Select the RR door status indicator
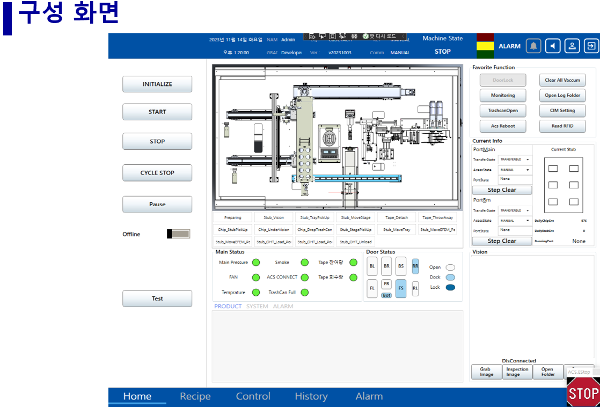This screenshot has height=407, width=600. (x=415, y=266)
